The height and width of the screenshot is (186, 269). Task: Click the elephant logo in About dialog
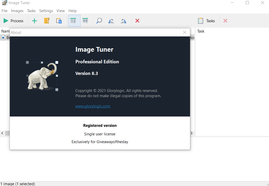[x=42, y=76]
